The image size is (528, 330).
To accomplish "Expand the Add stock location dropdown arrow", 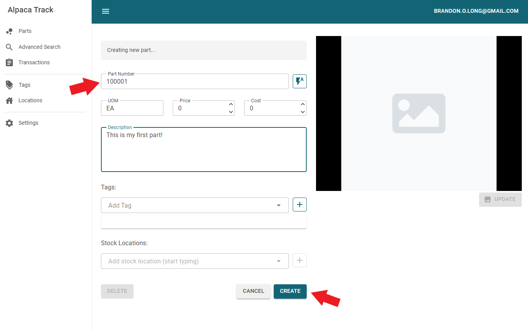I will click(278, 261).
